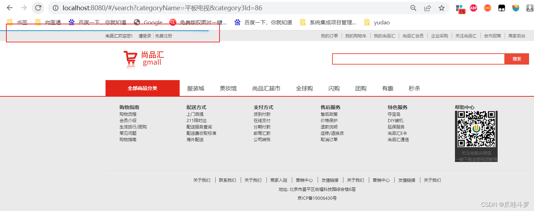Click the site info icon beside the URL

click(56, 8)
